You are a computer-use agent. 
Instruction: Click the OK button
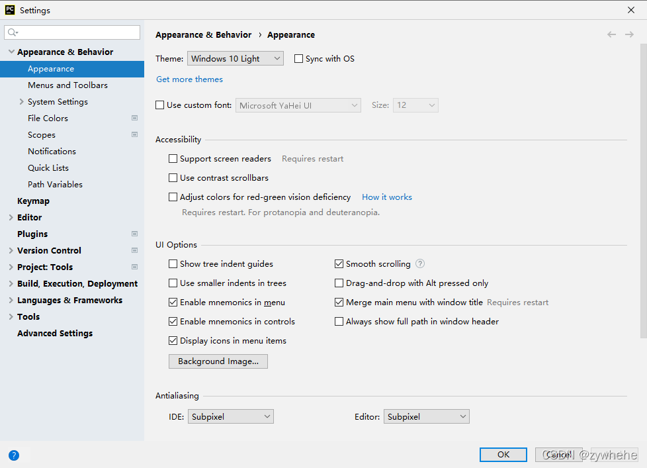[503, 454]
